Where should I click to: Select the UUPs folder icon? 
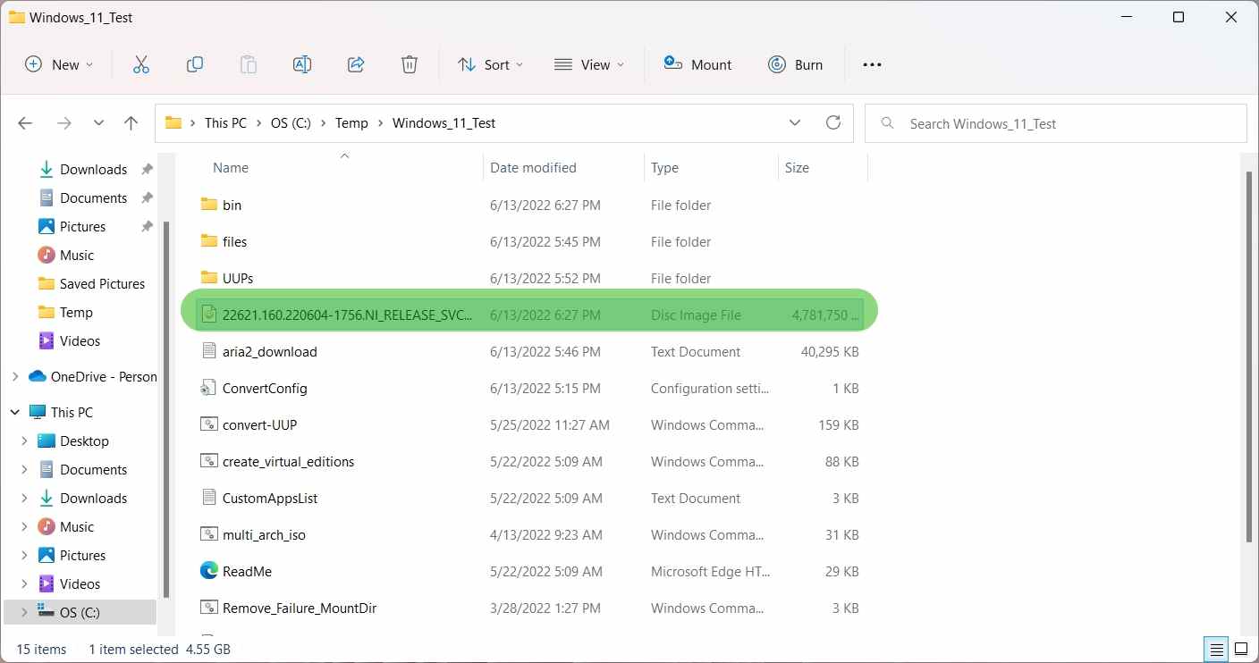point(209,278)
